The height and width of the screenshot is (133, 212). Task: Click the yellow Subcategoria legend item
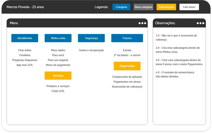coord(166,7)
